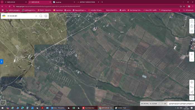Viewport: 195px width, 110px height.
Task: Click the search magnifier icon in map search box
Action: point(41,16)
